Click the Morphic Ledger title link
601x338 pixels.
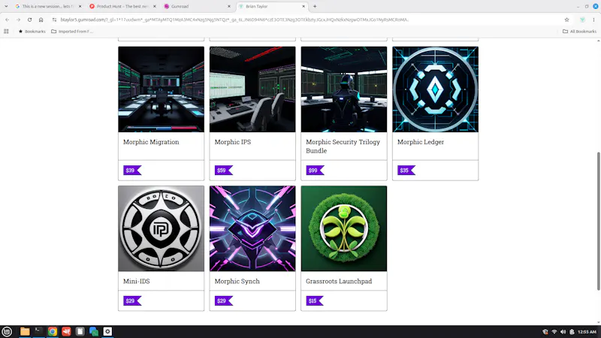(421, 142)
